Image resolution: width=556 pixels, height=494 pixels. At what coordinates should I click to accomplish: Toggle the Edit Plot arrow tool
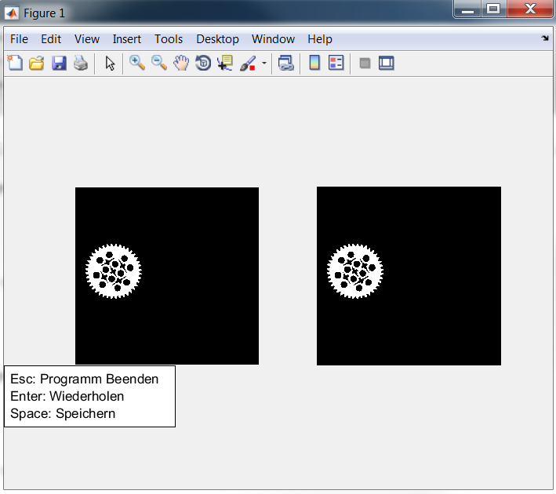tap(110, 64)
